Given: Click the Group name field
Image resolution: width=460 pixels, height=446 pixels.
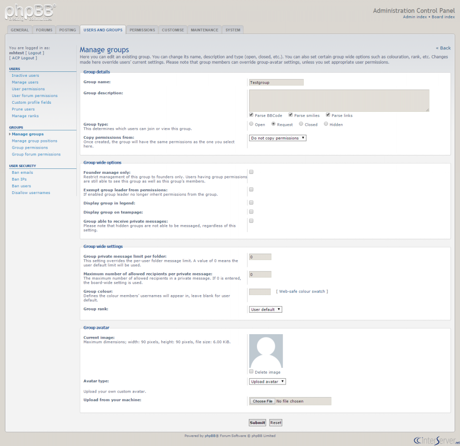Looking at the screenshot, I should 276,82.
